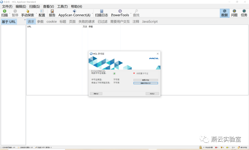Select the Pages (页面) tab
Screen dimensions: 249x150
72,22
